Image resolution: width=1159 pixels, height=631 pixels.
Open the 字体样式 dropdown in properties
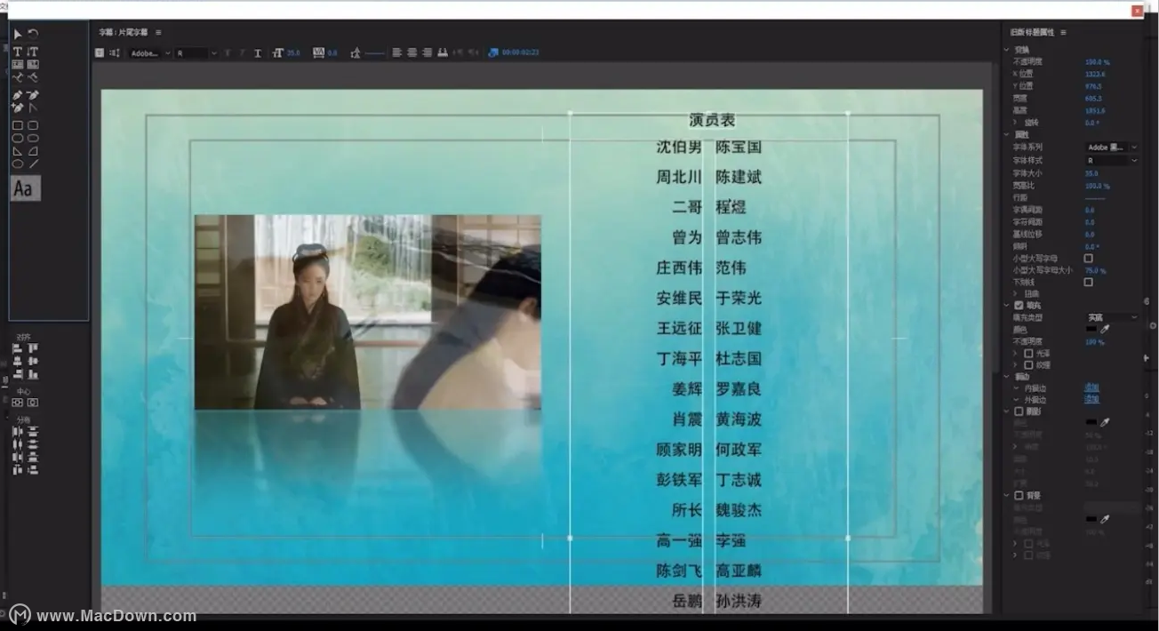1112,160
